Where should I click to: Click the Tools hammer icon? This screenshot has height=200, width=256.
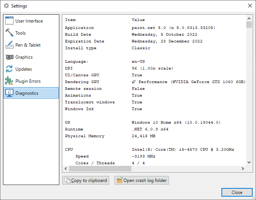pyautogui.click(x=9, y=33)
